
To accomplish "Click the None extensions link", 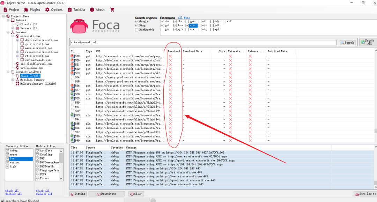I will pos(187,18).
